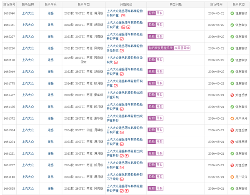This screenshot has width=250, height=195.
Task: Click the 投诉车系 column header
Action: coord(50,5)
